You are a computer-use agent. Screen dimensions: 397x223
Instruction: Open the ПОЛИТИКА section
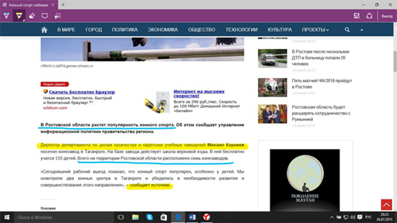(125, 30)
